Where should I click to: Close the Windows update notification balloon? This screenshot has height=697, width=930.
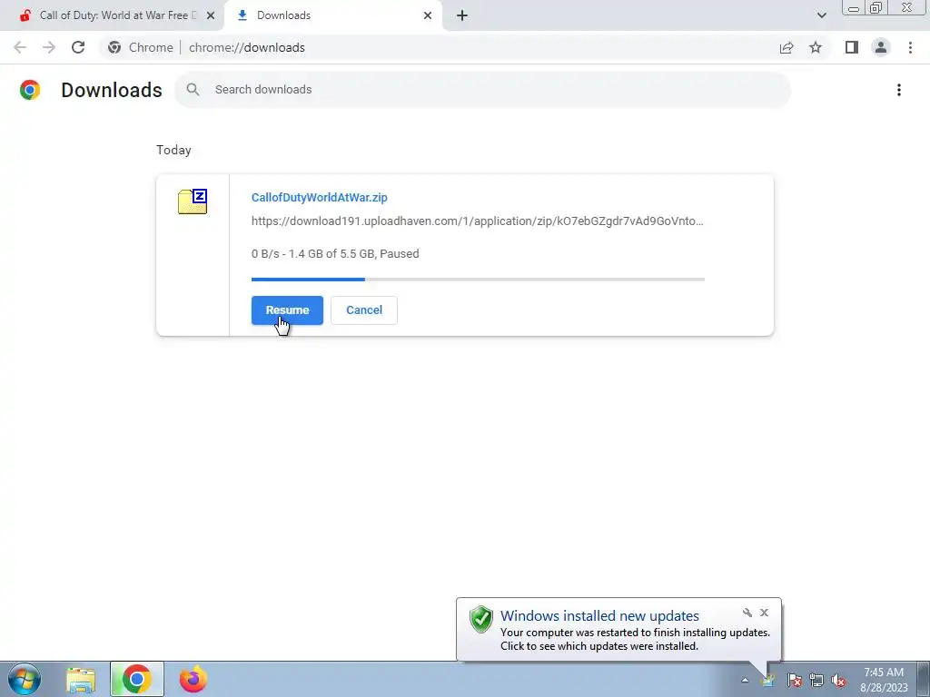[764, 613]
